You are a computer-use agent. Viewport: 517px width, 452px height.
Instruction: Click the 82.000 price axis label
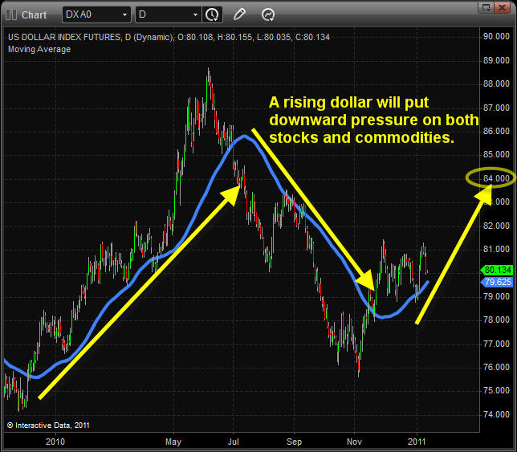[496, 226]
